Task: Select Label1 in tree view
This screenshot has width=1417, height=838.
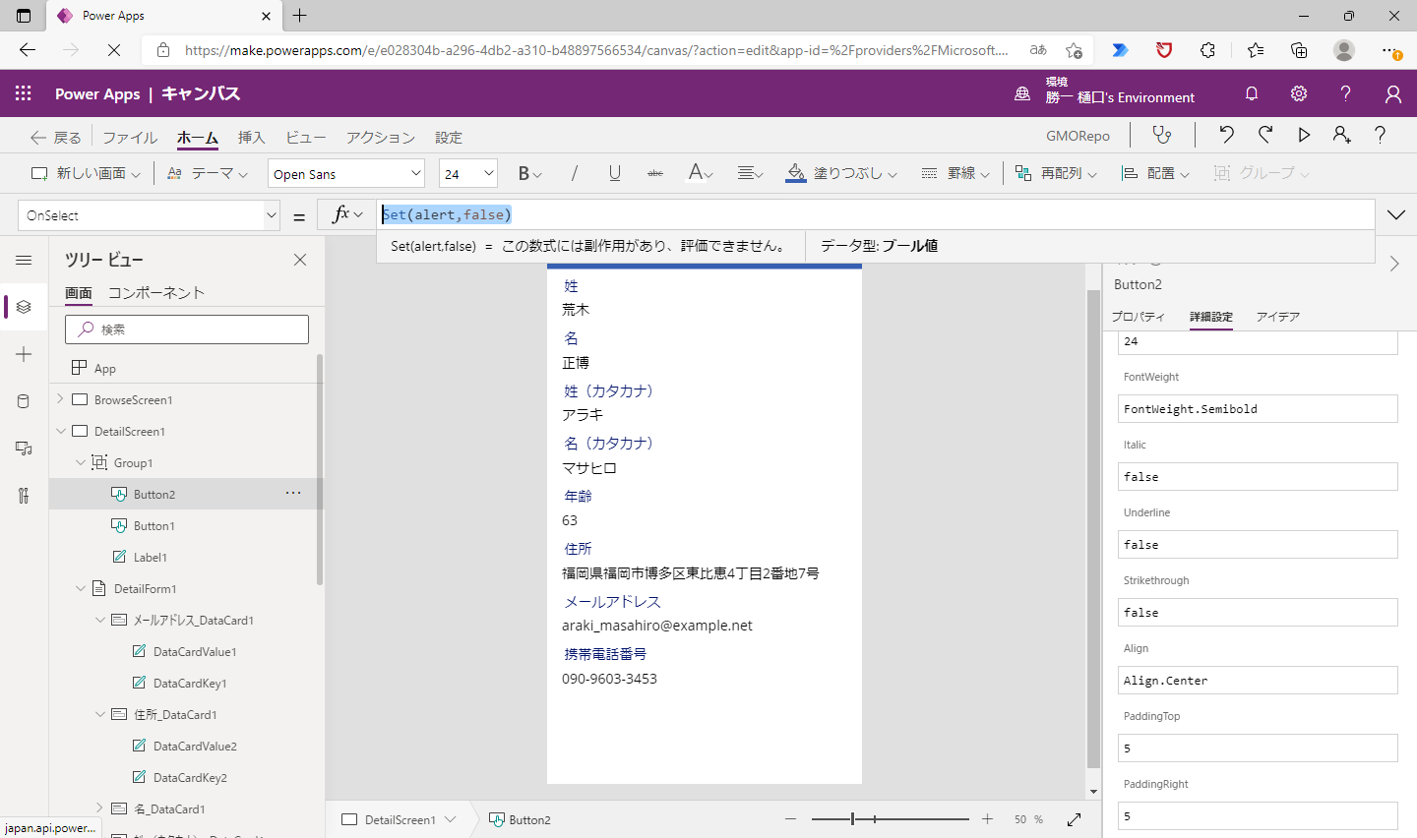Action: pos(151,557)
